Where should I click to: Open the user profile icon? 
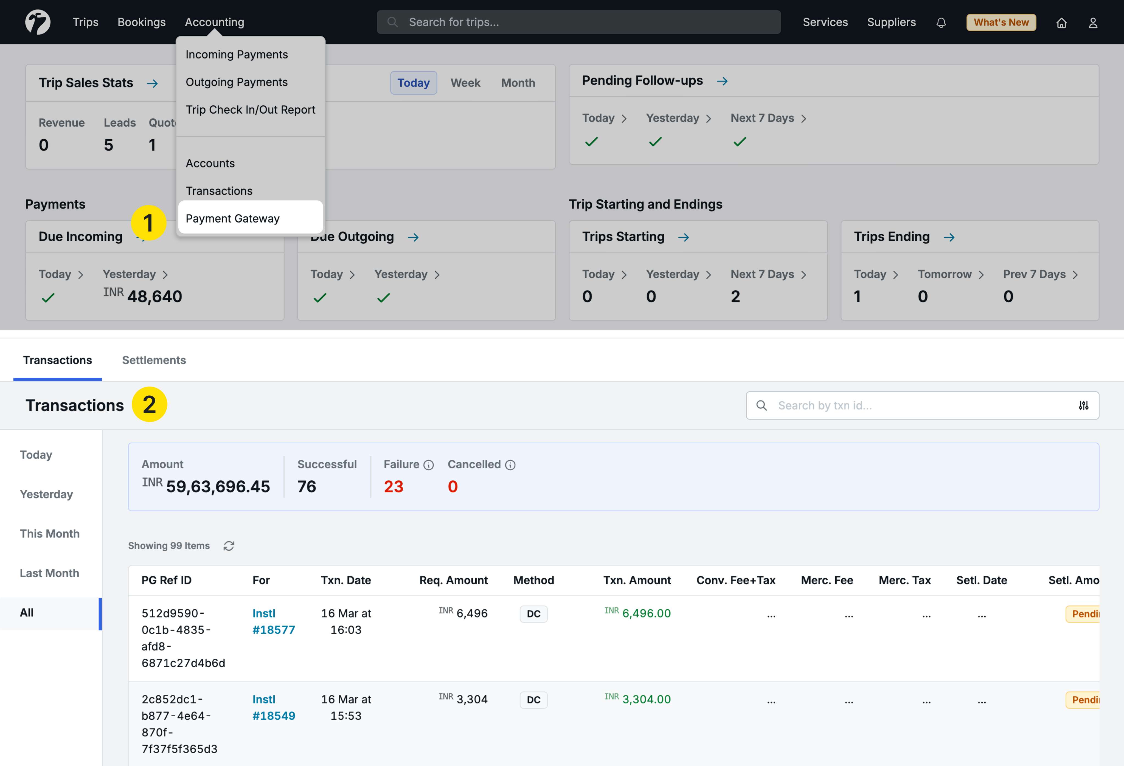1092,23
